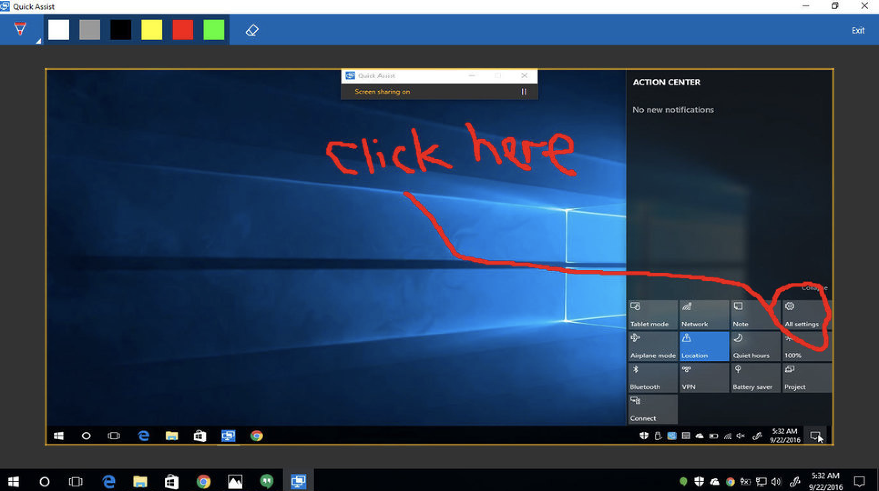Open Photos app in local taskbar
Screen dimensions: 879x491
point(235,481)
